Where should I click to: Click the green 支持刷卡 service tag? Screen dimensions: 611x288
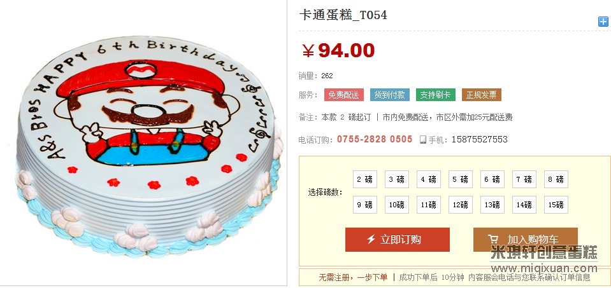(x=436, y=95)
